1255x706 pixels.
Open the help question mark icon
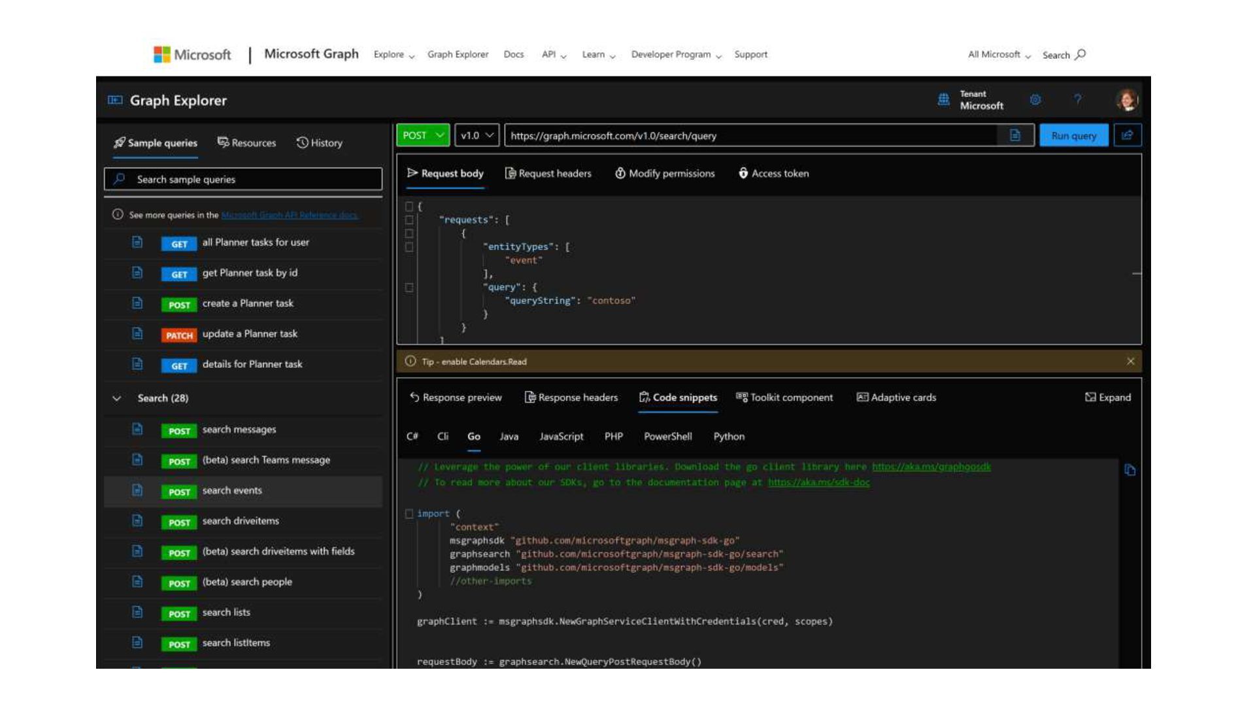[1077, 99]
